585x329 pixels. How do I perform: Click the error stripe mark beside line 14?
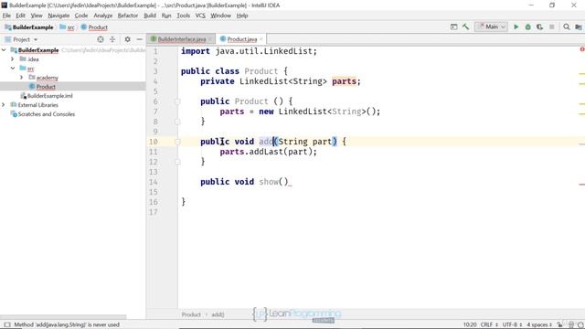[x=581, y=185]
